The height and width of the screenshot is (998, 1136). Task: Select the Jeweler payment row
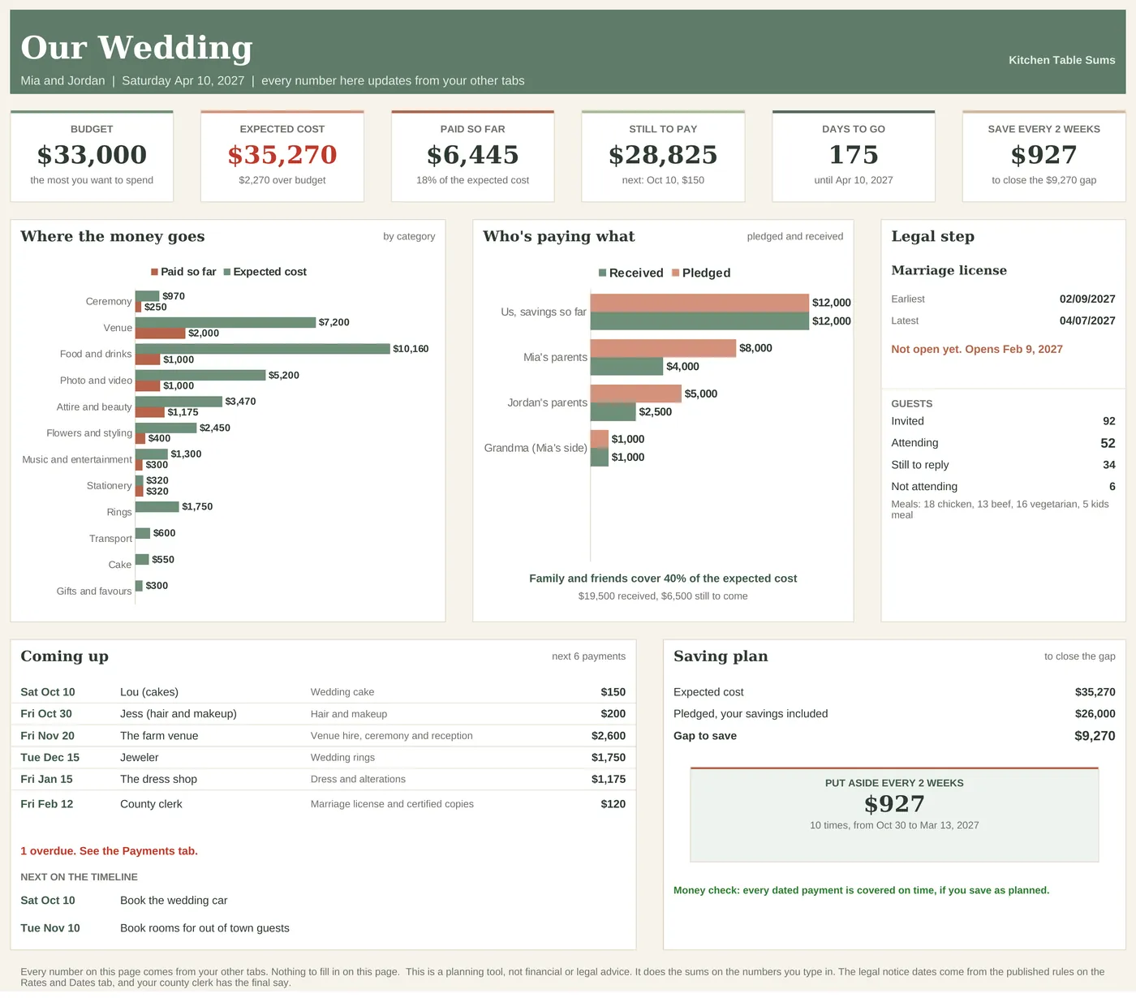[323, 758]
